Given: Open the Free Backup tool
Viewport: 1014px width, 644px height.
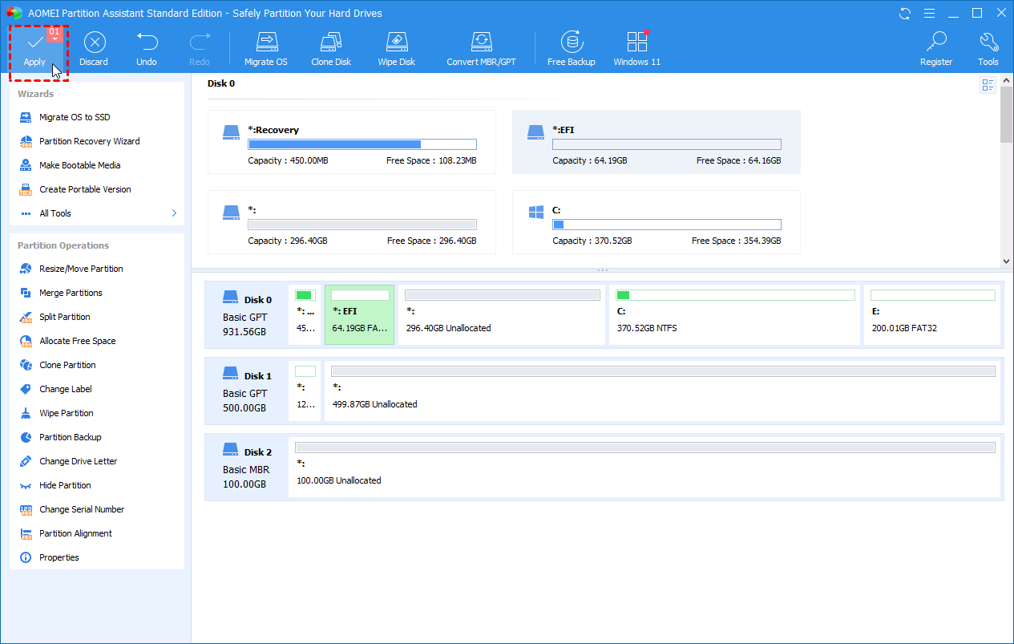Looking at the screenshot, I should [571, 50].
